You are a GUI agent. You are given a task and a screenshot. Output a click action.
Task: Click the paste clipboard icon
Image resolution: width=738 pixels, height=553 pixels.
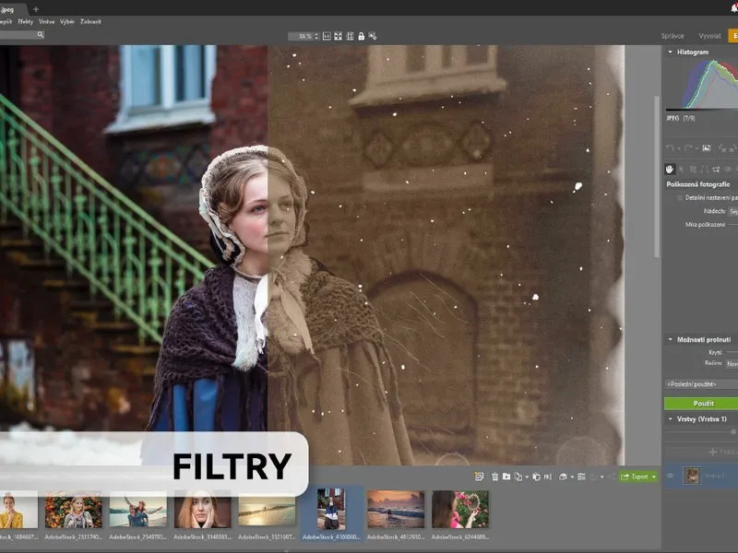pyautogui.click(x=536, y=477)
